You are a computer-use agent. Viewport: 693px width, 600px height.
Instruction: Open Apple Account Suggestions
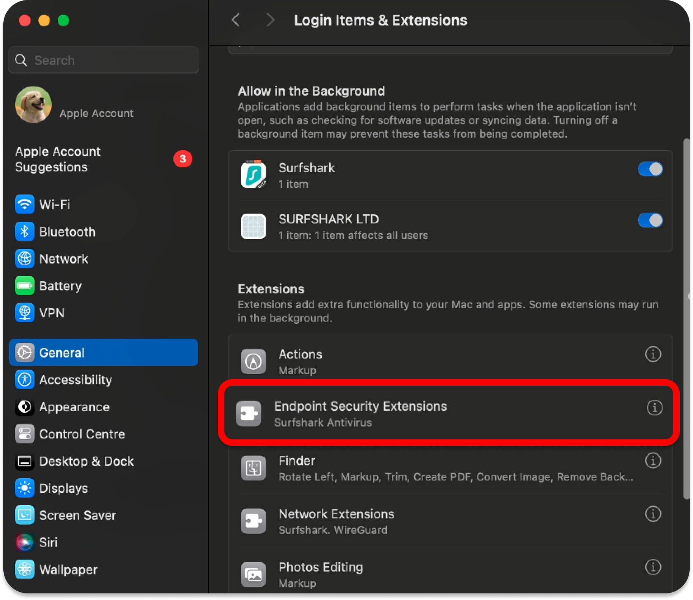58,159
